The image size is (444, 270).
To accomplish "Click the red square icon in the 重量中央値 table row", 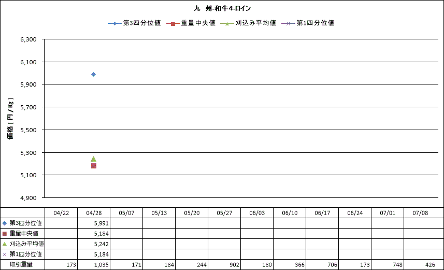I will point(4,234).
